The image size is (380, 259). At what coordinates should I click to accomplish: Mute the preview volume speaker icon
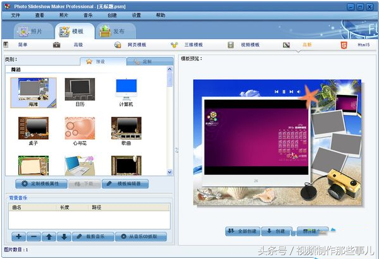click(299, 92)
